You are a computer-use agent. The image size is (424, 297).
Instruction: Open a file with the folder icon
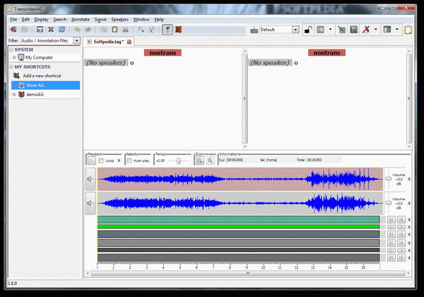pos(24,30)
